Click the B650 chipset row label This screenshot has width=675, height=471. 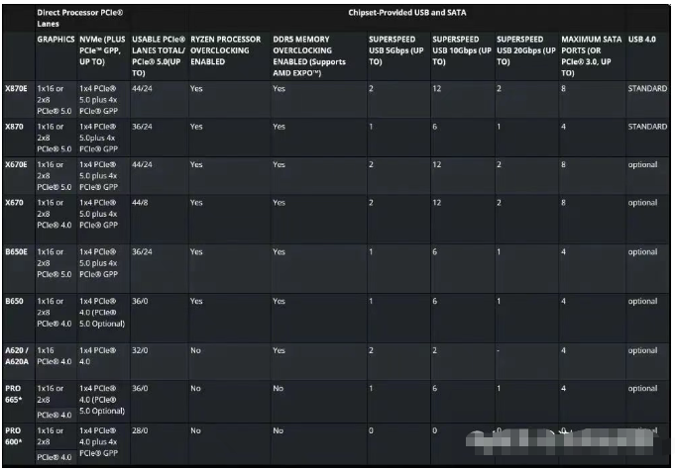(14, 301)
